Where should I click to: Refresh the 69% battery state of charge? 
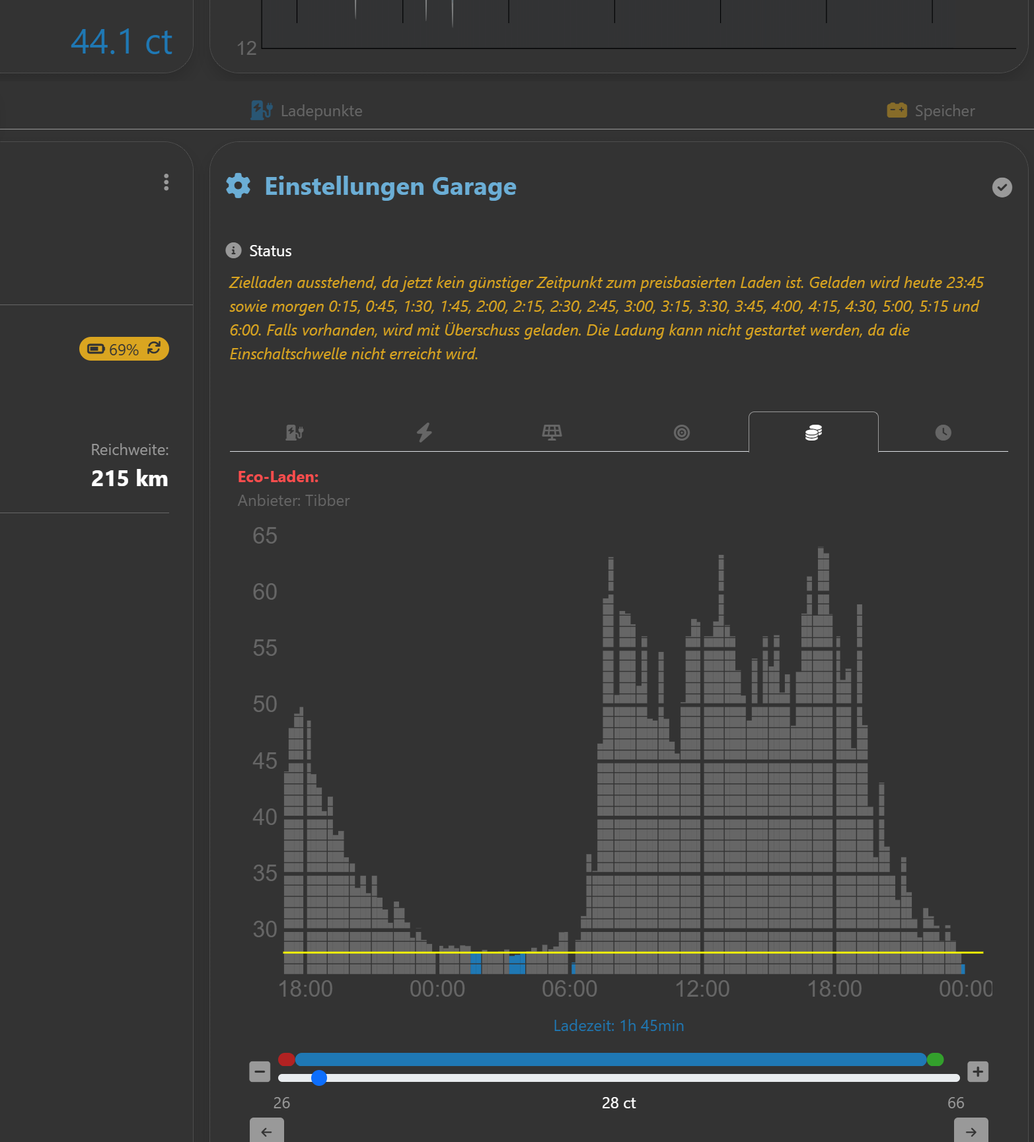coord(154,349)
